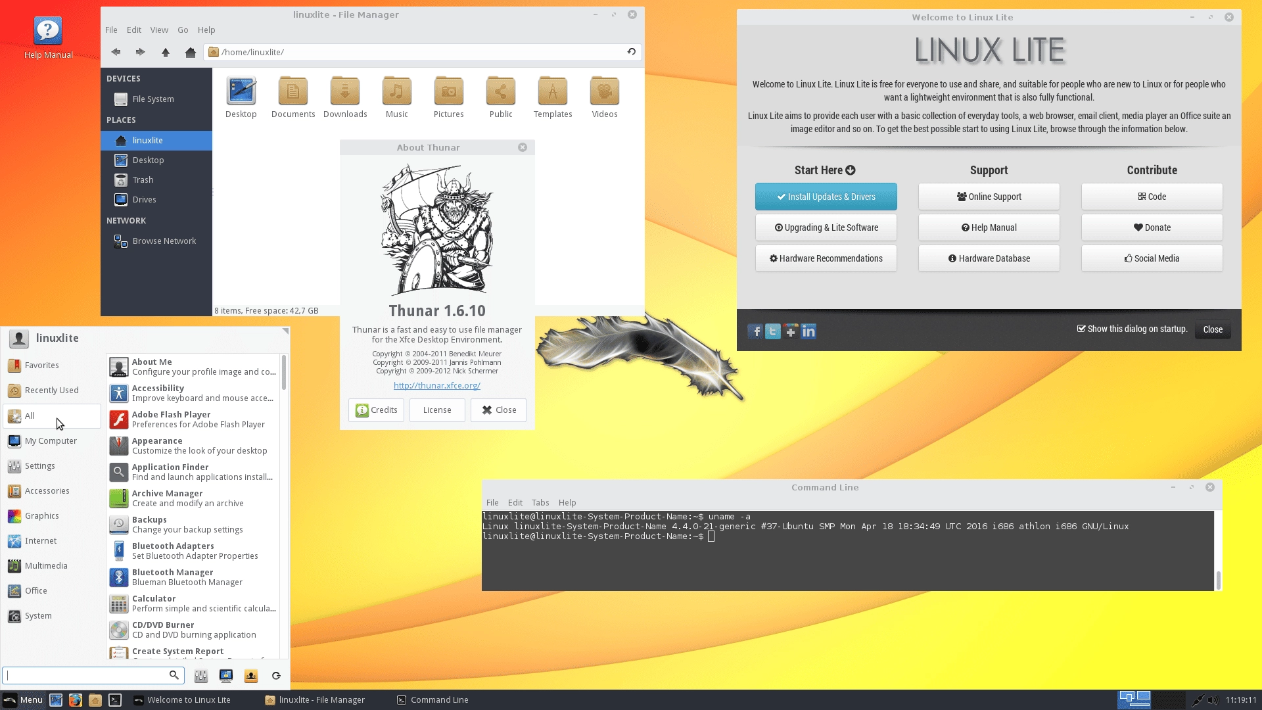Open Tabs menu in Command Line window
Viewport: 1262px width, 710px height.
point(540,502)
